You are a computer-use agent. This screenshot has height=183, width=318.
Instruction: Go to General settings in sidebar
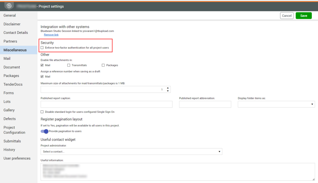click(x=10, y=15)
